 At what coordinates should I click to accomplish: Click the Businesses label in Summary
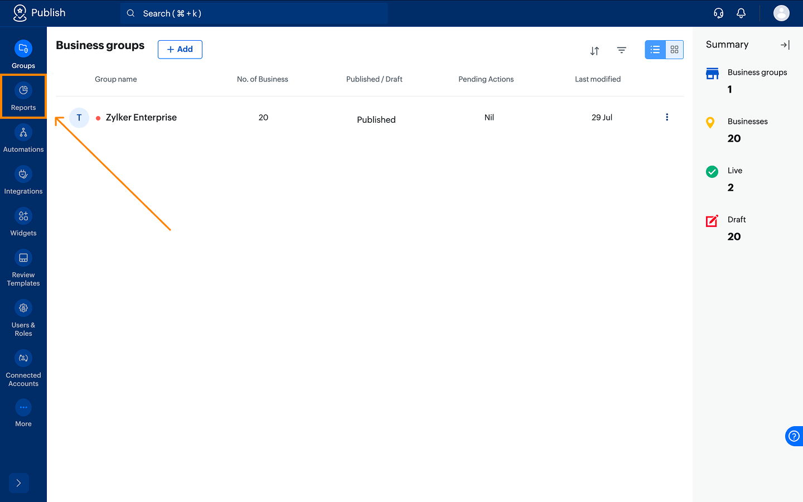[748, 122]
